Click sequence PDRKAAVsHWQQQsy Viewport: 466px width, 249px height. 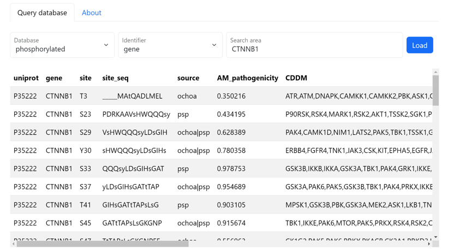pos(136,114)
